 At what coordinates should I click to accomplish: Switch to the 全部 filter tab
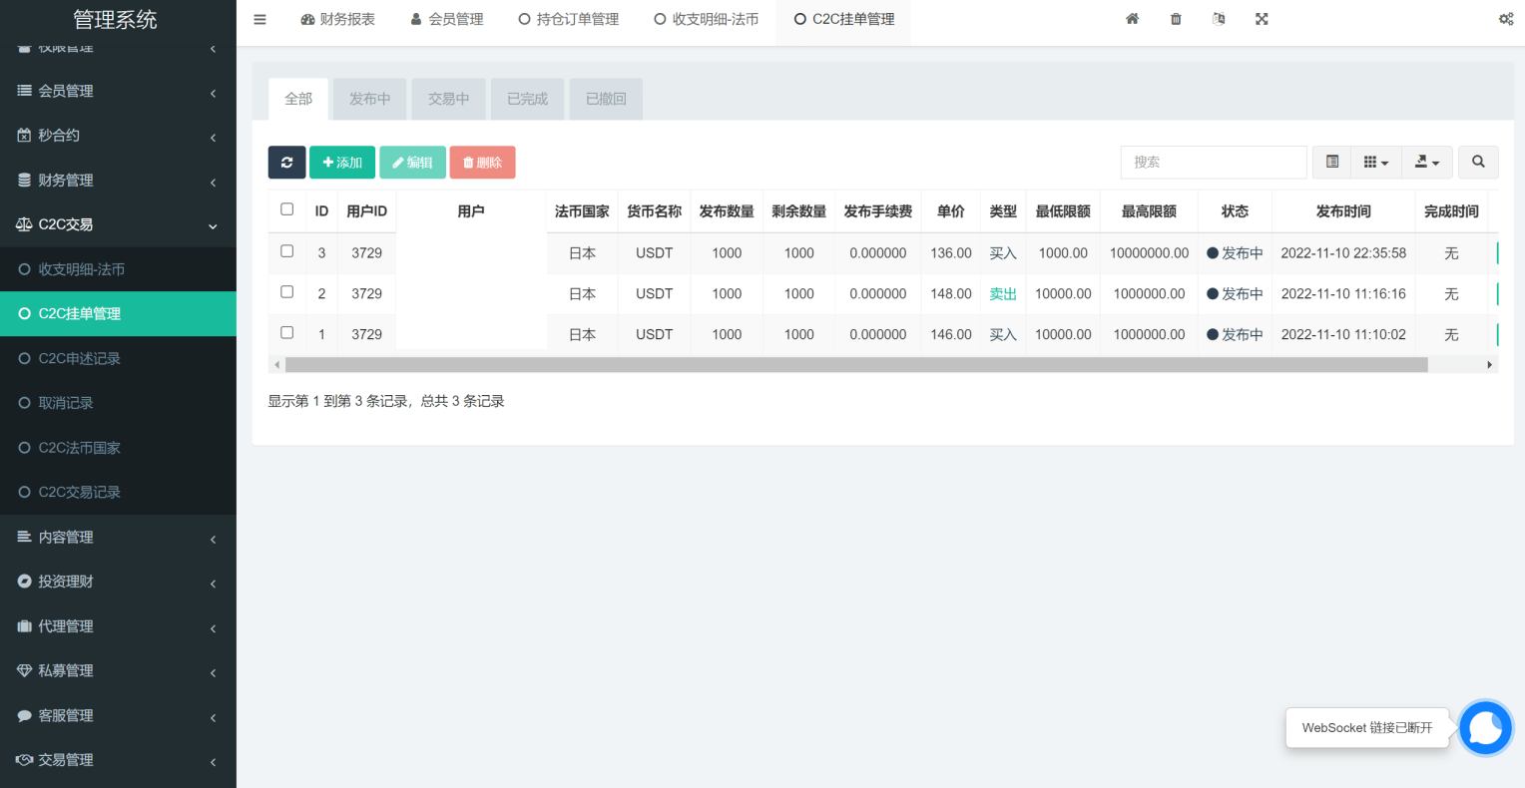pos(298,99)
